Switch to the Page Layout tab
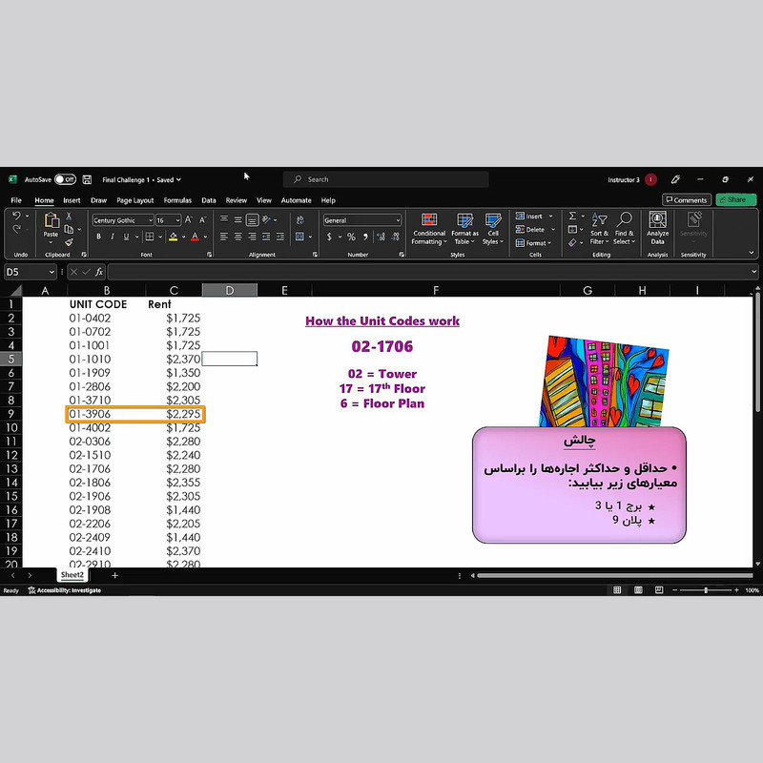The image size is (763, 763). coord(135,200)
